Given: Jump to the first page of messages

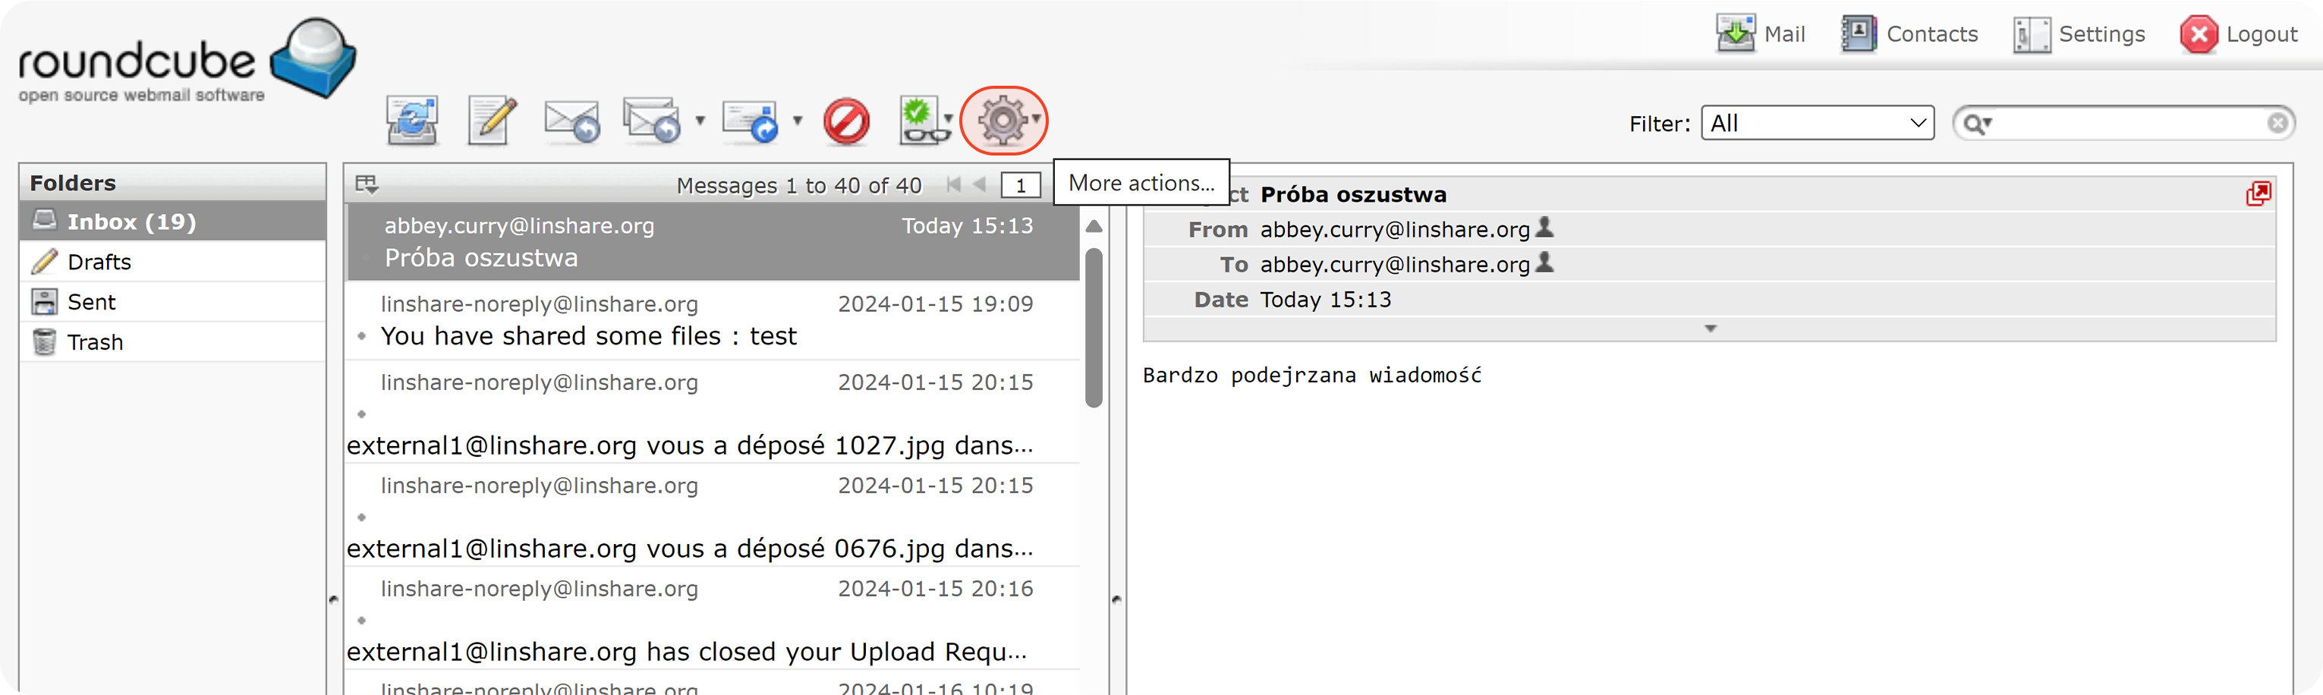Looking at the screenshot, I should tap(954, 185).
